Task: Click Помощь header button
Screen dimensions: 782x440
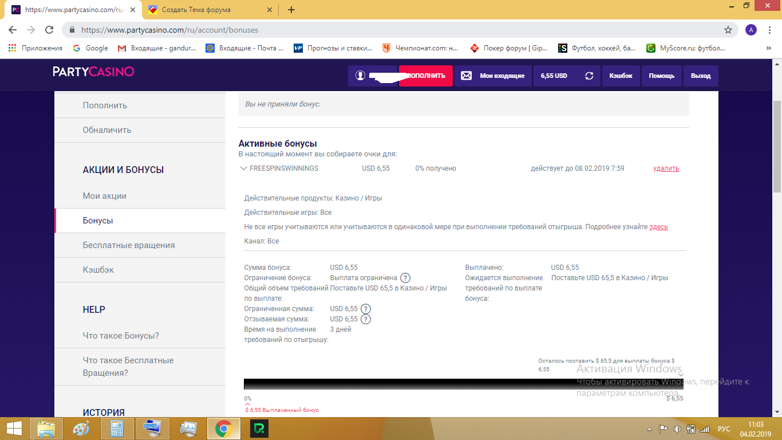Action: pos(661,76)
